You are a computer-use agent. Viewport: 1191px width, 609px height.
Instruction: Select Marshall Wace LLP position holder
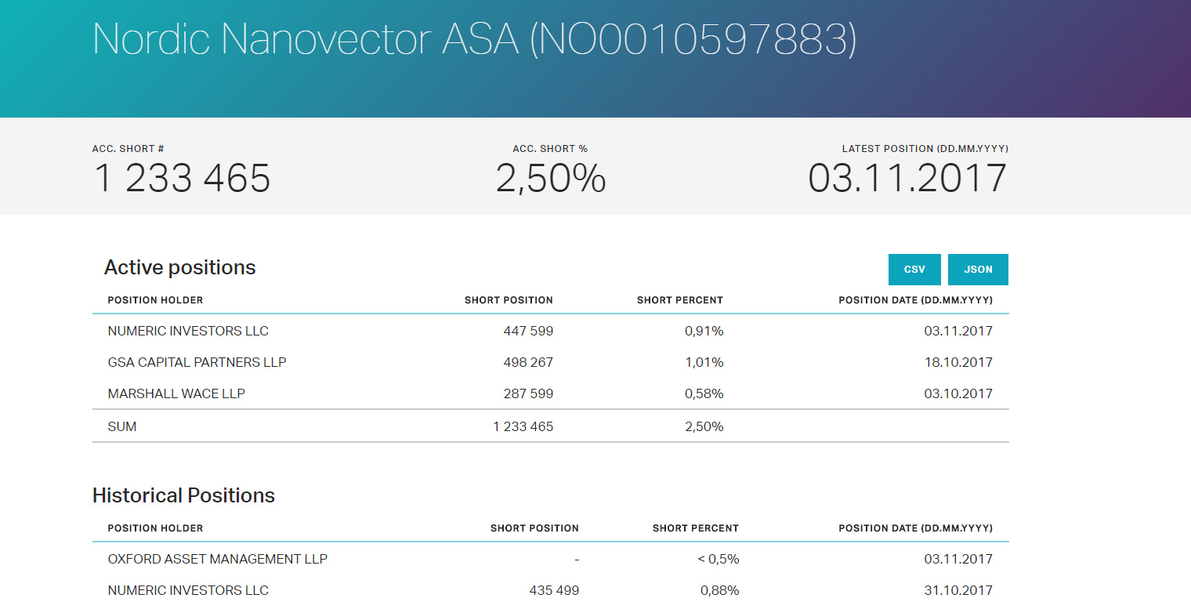point(176,393)
